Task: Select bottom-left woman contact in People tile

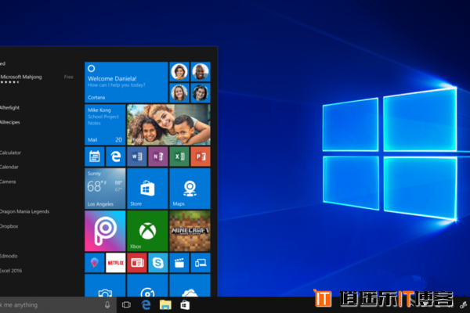Action: [x=179, y=93]
